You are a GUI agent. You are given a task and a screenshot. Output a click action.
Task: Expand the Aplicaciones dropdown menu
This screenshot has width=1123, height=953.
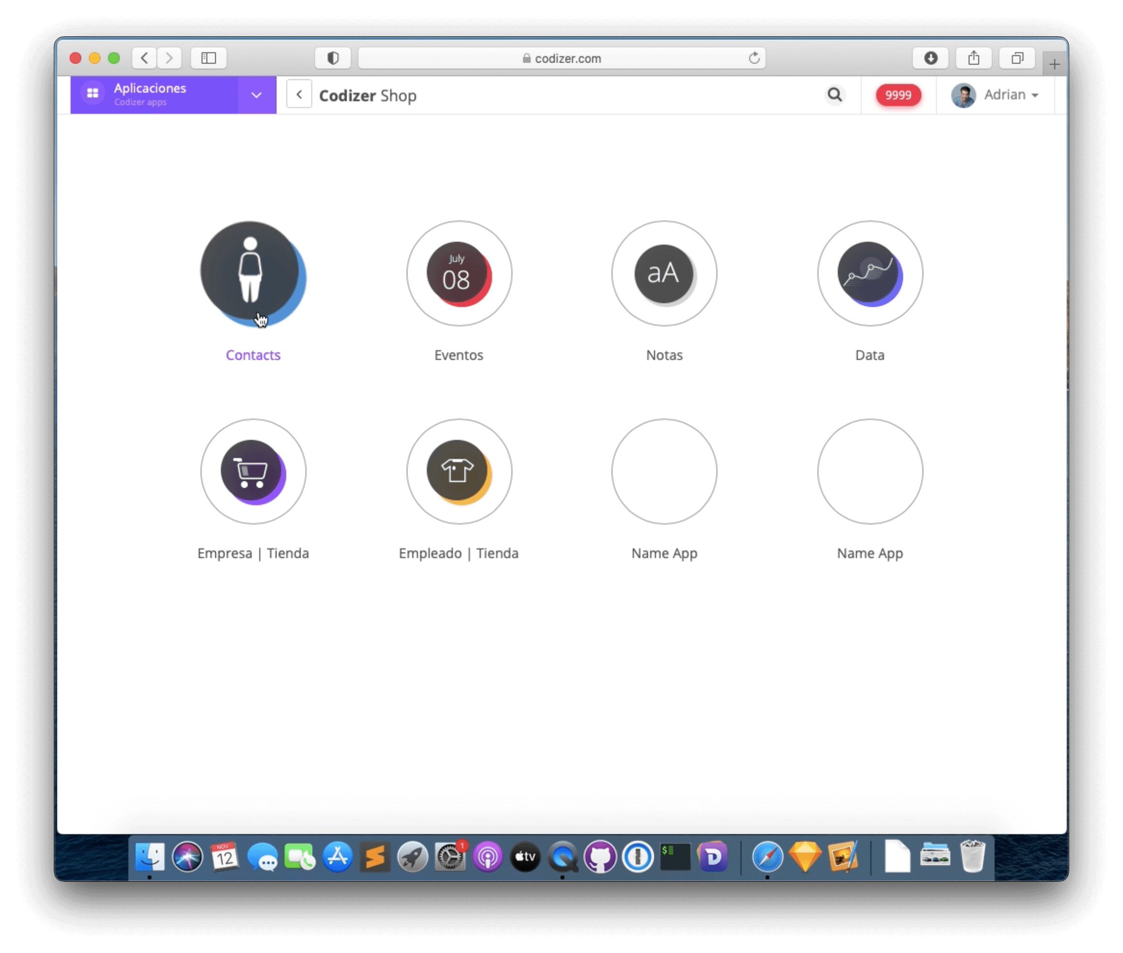pos(255,95)
